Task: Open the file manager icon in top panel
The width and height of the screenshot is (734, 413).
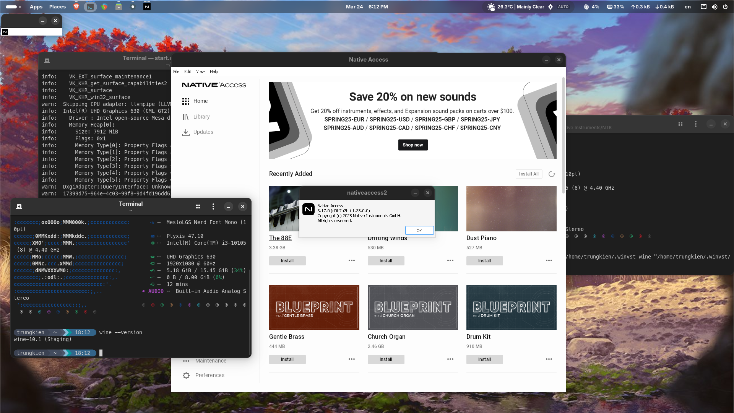Action: click(x=119, y=7)
